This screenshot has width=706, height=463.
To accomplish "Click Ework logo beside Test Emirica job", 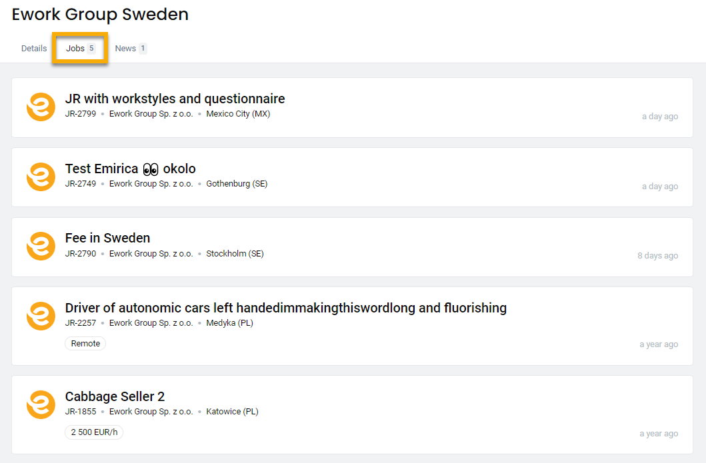I will tap(41, 177).
